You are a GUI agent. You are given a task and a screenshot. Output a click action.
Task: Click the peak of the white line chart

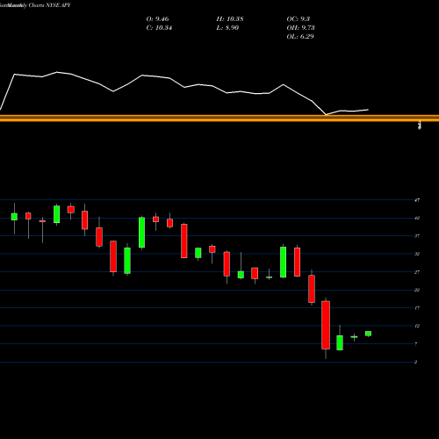tap(57, 72)
